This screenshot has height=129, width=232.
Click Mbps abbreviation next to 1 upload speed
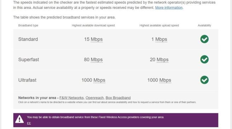point(161,39)
